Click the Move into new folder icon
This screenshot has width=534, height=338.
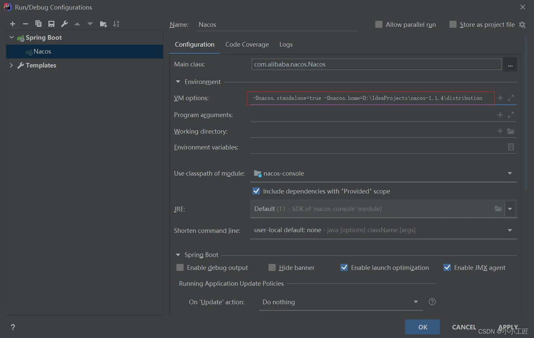click(103, 24)
